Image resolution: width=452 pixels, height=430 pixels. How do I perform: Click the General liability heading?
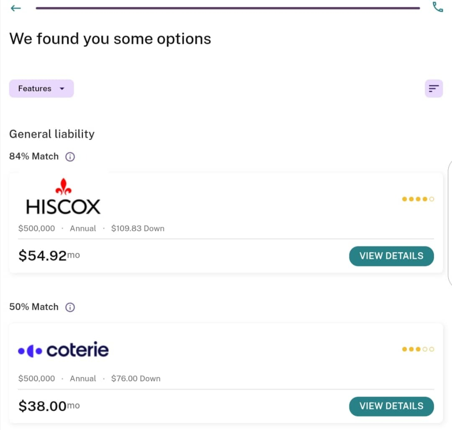point(52,134)
